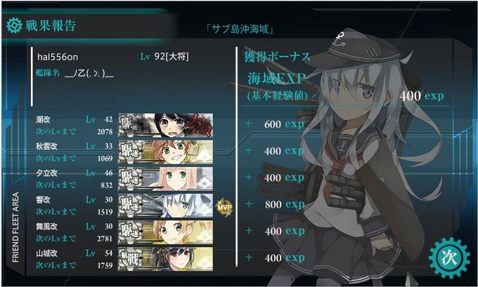
Task: Select the 山城改 battleship banner
Action: (165, 259)
